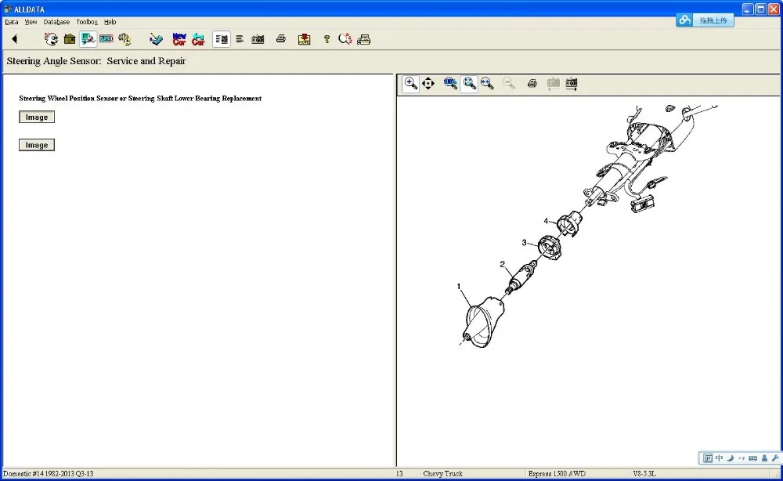Click the previous Car arrow icon
The width and height of the screenshot is (783, 481).
tap(198, 39)
